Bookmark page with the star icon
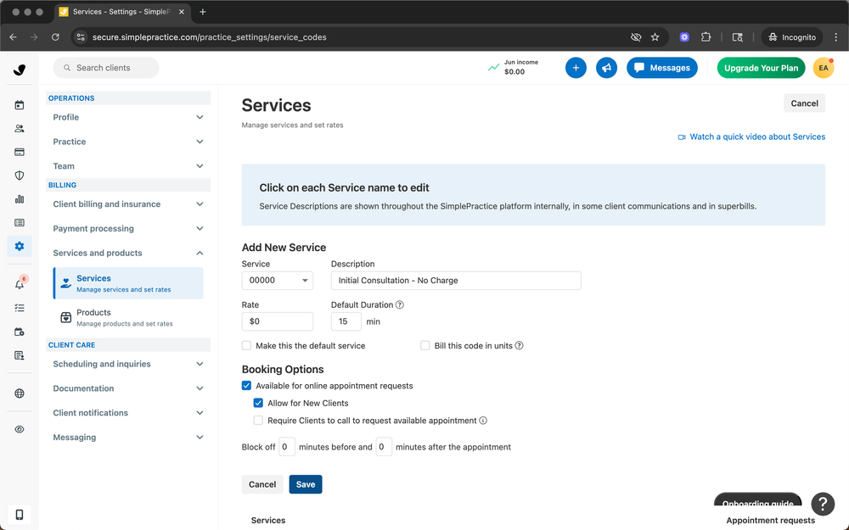Image resolution: width=849 pixels, height=530 pixels. click(655, 36)
